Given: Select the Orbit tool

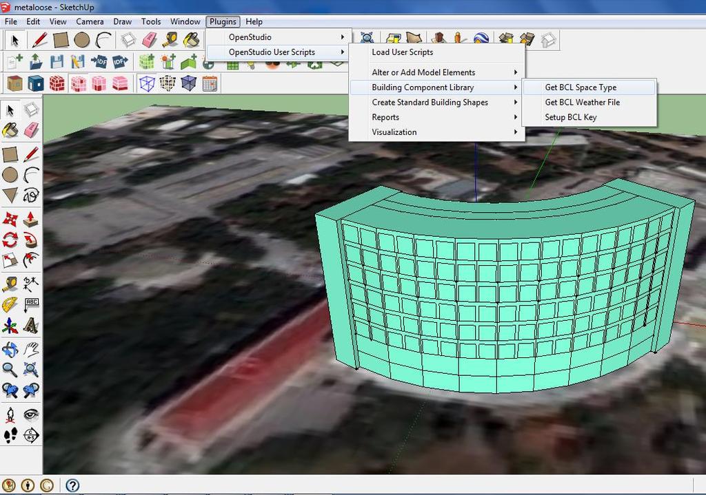Looking at the screenshot, I should pos(10,349).
